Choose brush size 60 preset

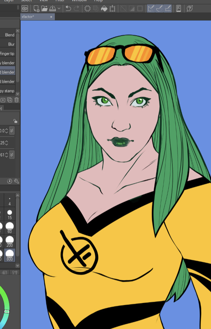(x=10, y=228)
